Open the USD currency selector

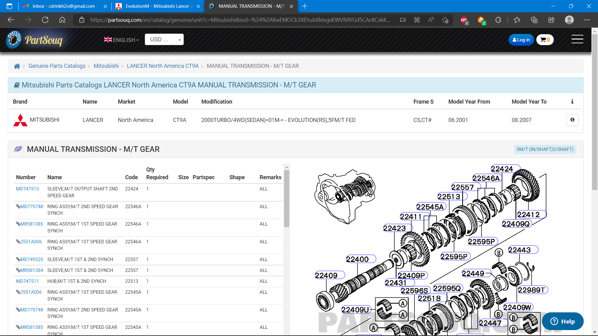pyautogui.click(x=164, y=40)
